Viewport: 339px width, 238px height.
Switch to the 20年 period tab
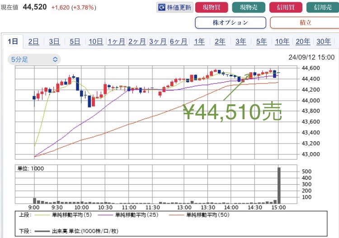303,41
